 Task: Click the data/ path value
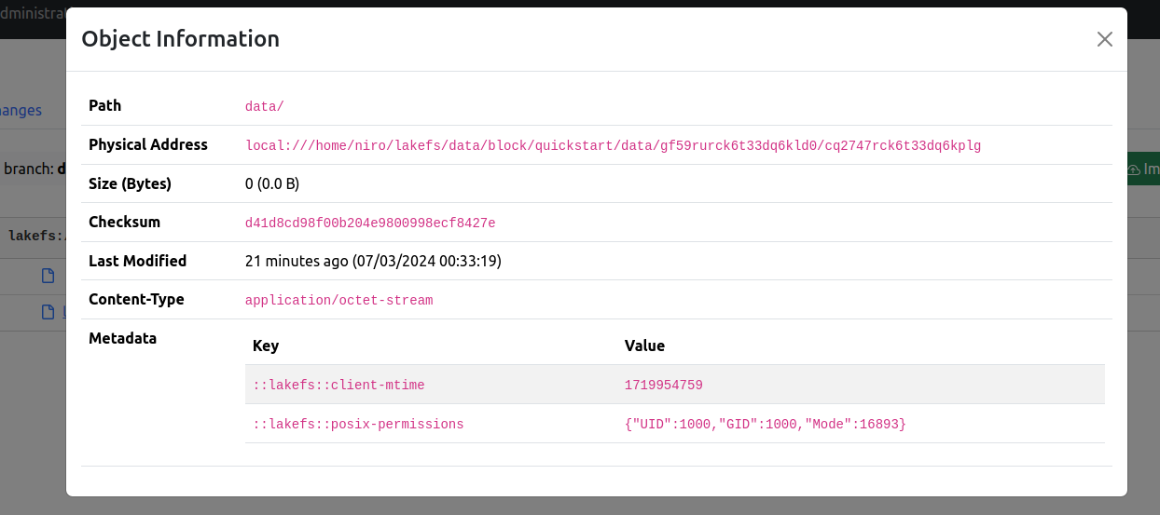264,106
